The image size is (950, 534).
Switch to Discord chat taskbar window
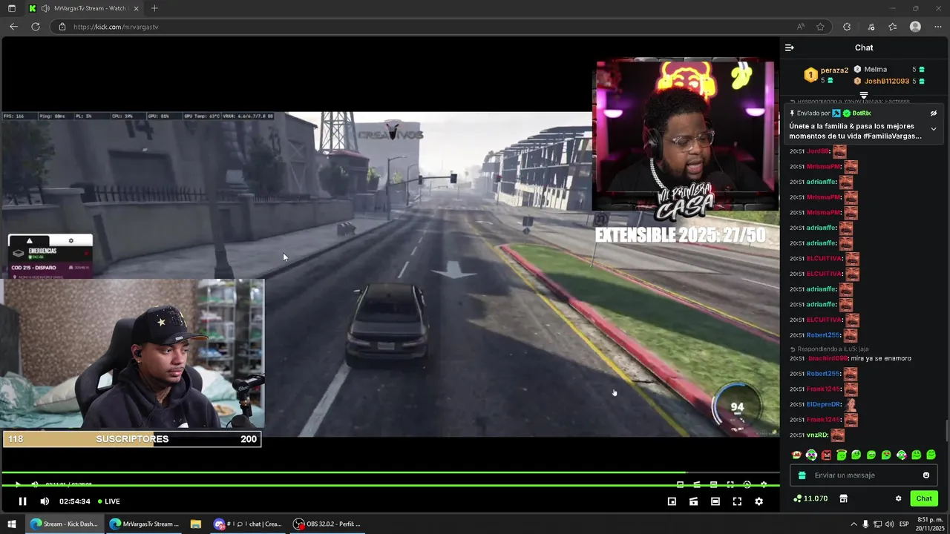point(248,524)
